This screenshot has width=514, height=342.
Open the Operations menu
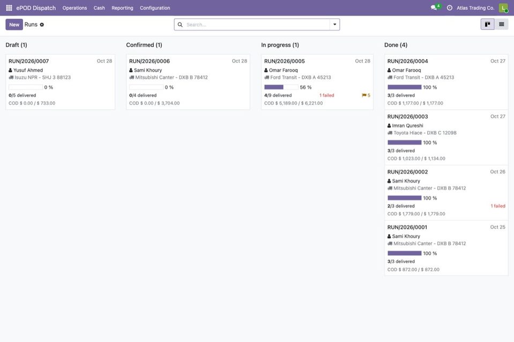pos(75,8)
